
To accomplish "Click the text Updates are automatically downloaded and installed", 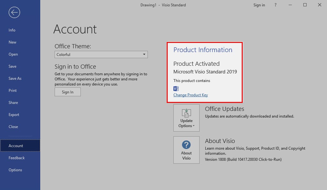I will coord(249,116).
